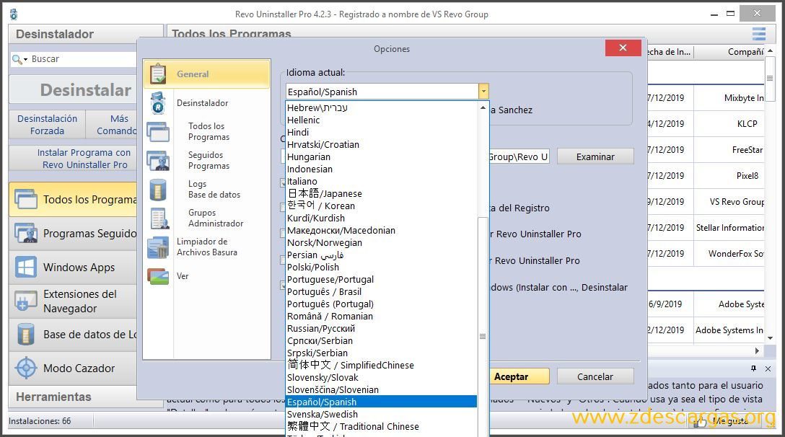This screenshot has height=437, width=785.
Task: Open Logs Base de datos options icon
Action: pos(158,190)
